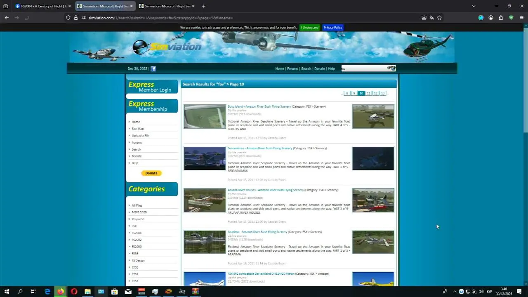Click the green shield extension icon
528x297 pixels.
coord(511,18)
